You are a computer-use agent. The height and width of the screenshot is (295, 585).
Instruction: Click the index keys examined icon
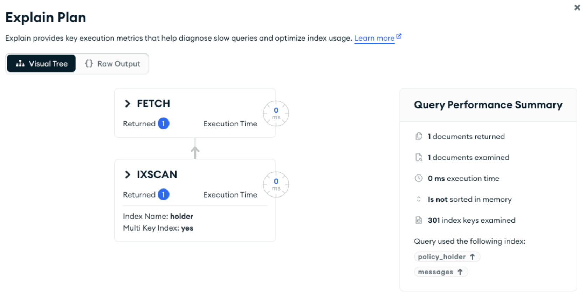(419, 220)
